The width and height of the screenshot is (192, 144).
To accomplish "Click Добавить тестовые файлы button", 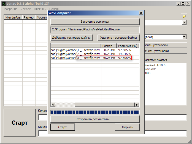I will (71, 38).
